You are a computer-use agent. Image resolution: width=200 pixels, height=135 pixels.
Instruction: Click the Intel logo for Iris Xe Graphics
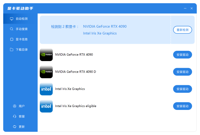tap(46, 89)
